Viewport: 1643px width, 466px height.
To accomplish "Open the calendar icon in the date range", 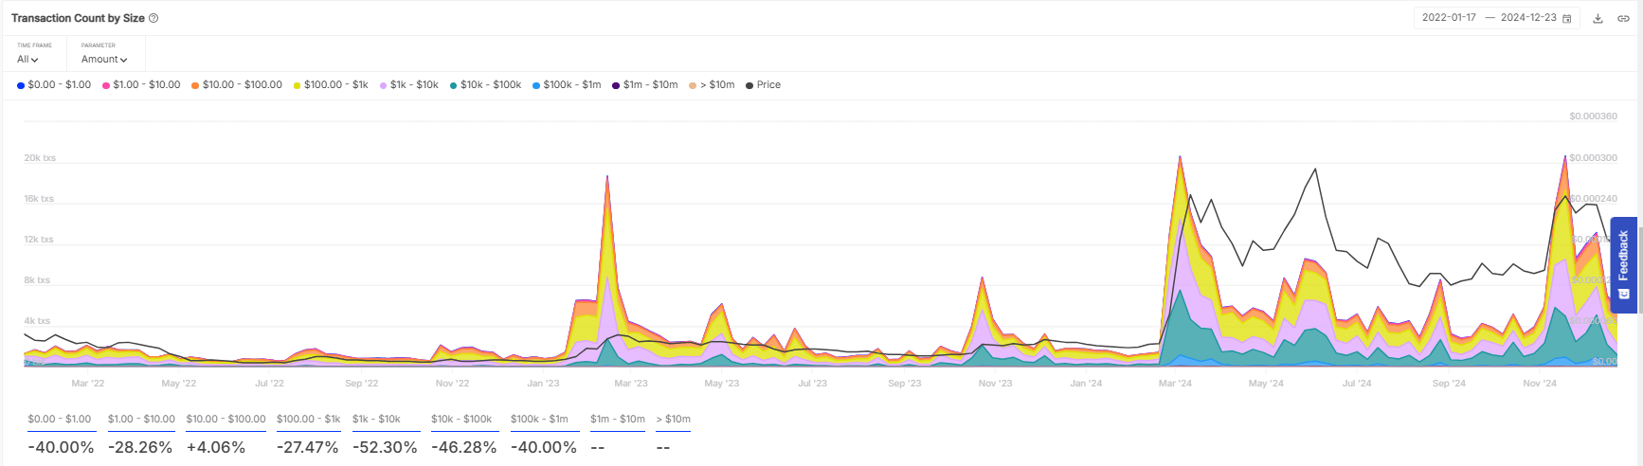I will coord(1567,18).
